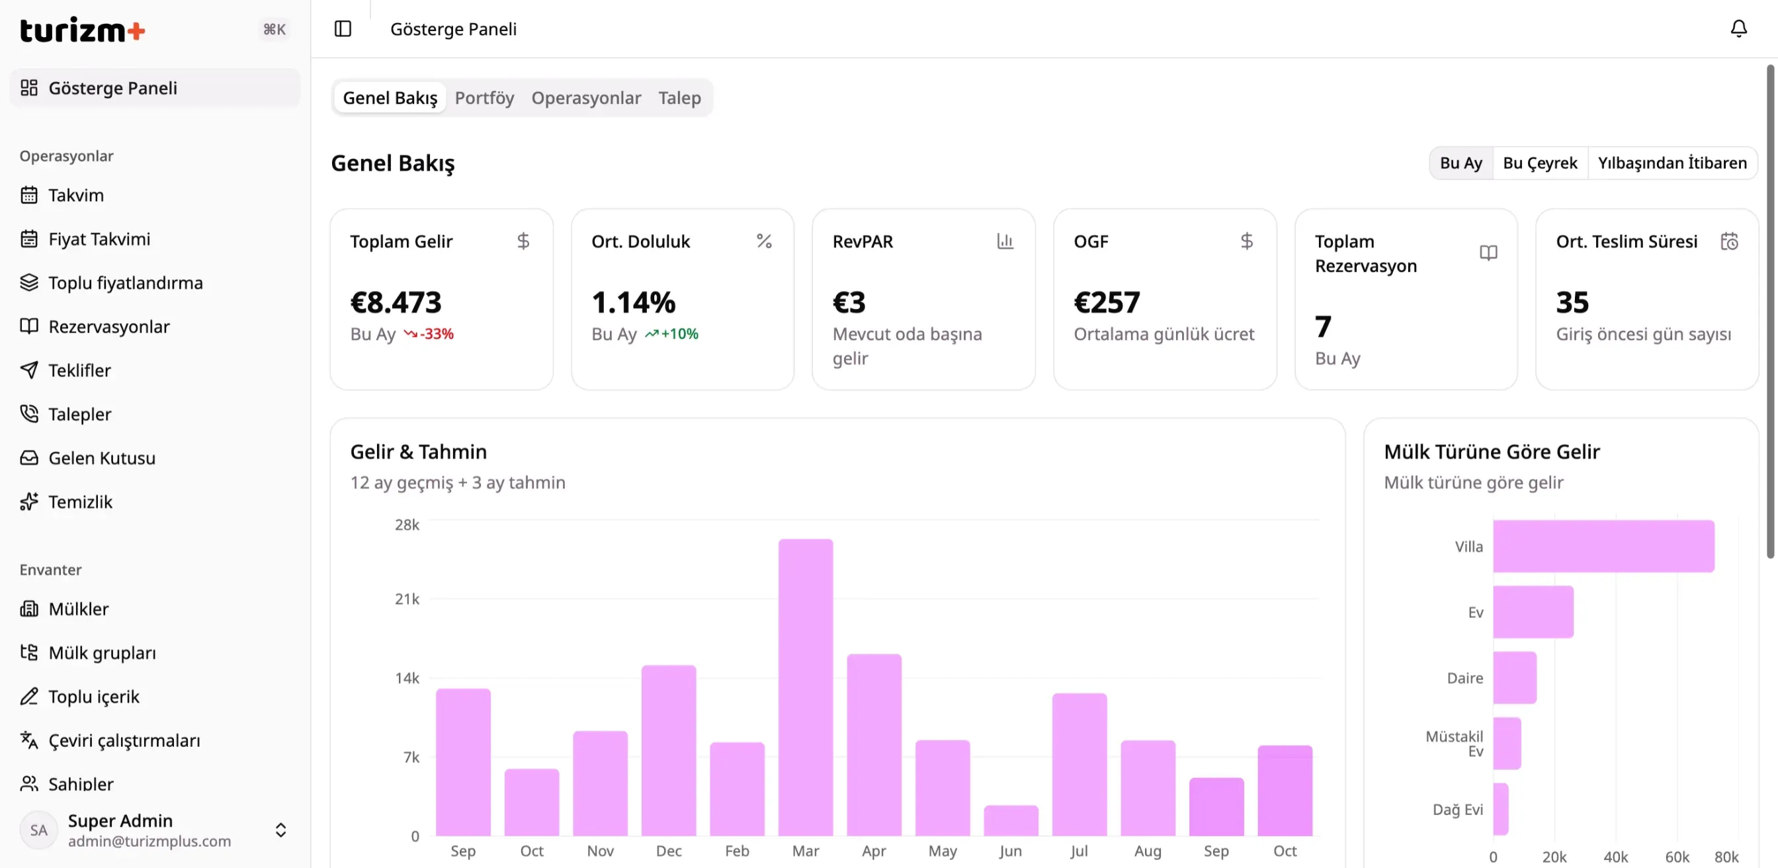Open the notifications bell
This screenshot has height=868, width=1778.
click(x=1739, y=29)
